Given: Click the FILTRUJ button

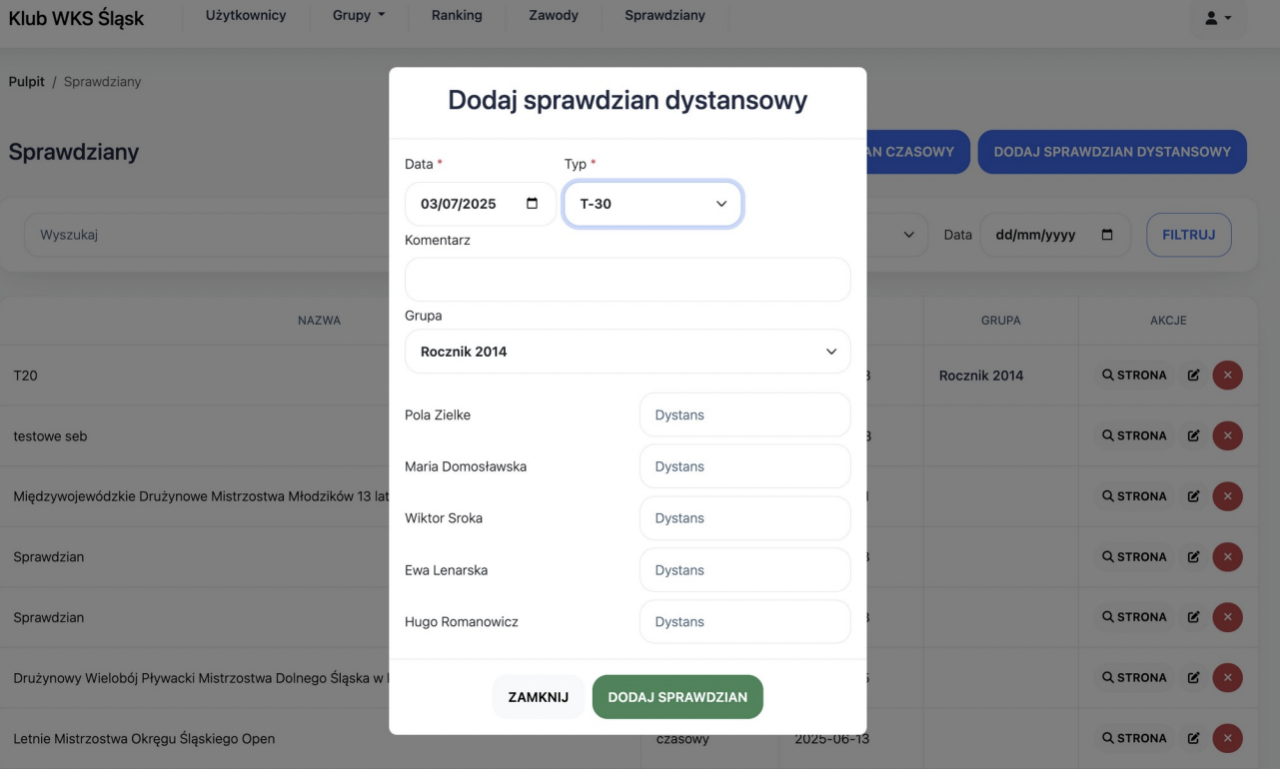Looking at the screenshot, I should 1188,235.
